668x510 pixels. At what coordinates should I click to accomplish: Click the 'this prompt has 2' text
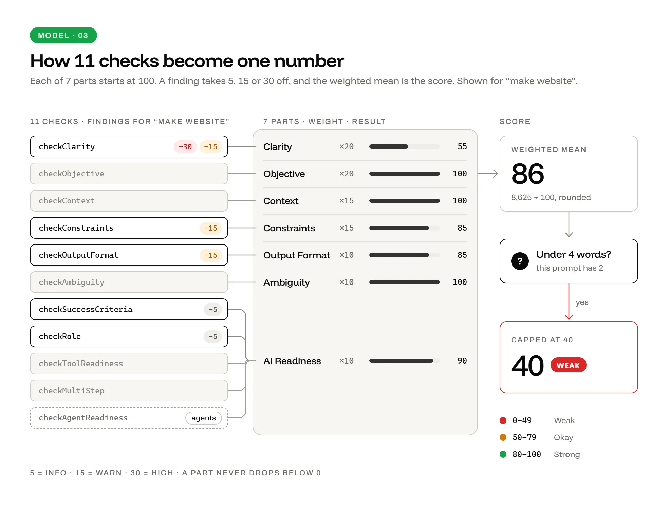coord(570,268)
